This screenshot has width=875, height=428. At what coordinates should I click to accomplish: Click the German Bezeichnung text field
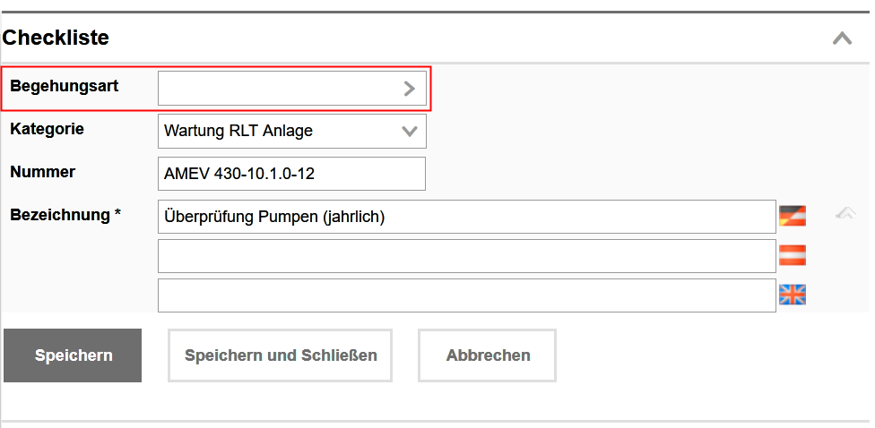(x=466, y=216)
